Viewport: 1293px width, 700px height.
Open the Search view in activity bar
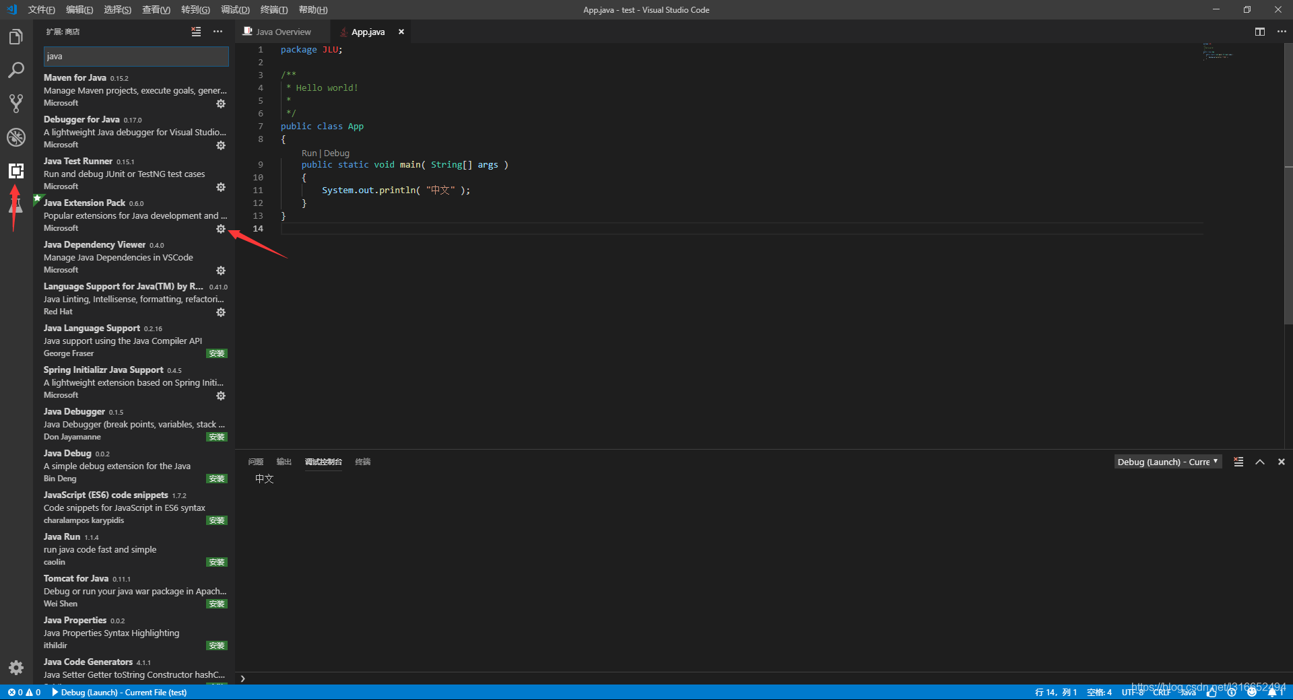(16, 70)
